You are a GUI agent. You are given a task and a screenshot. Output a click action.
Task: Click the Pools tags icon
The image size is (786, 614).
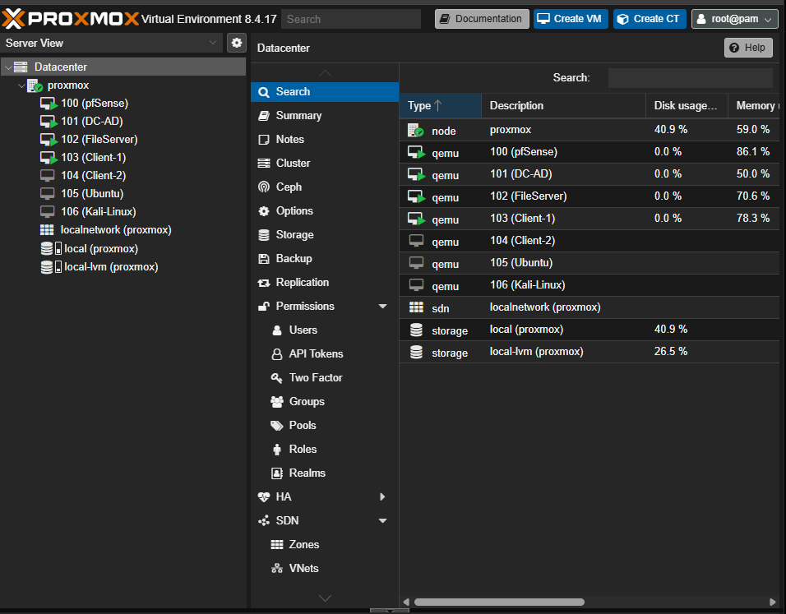tap(277, 426)
